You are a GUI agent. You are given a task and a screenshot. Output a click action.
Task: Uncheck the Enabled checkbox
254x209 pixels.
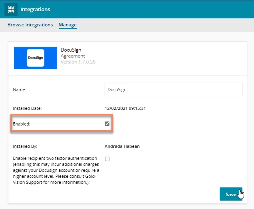click(x=107, y=124)
